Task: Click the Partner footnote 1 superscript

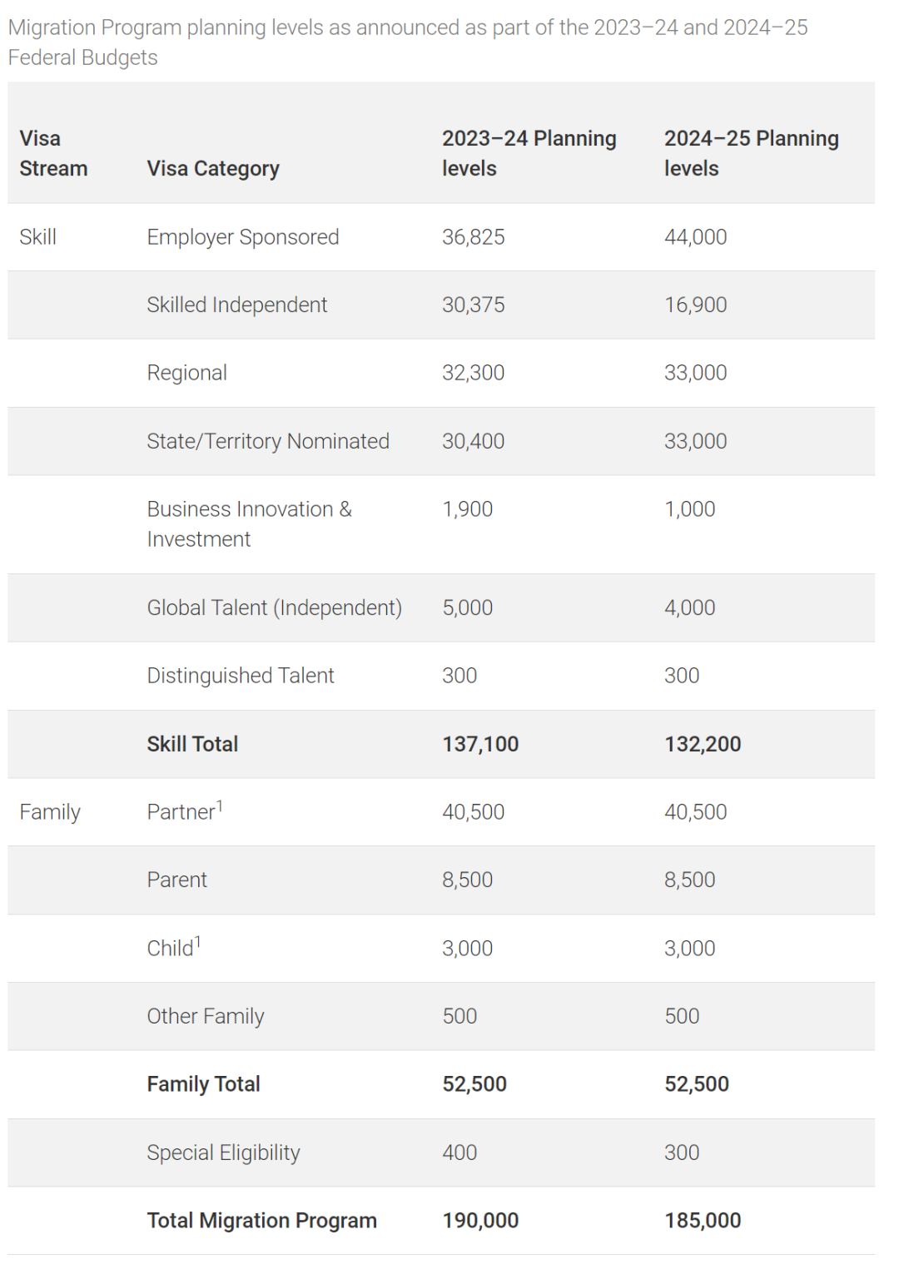Action: pyautogui.click(x=220, y=805)
